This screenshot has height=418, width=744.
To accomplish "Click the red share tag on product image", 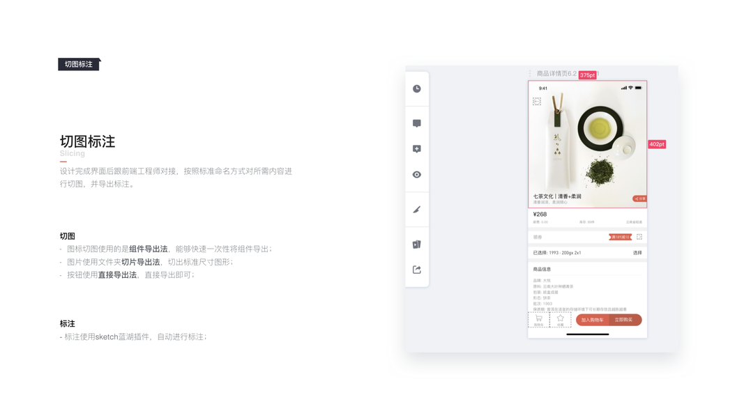I will (639, 199).
